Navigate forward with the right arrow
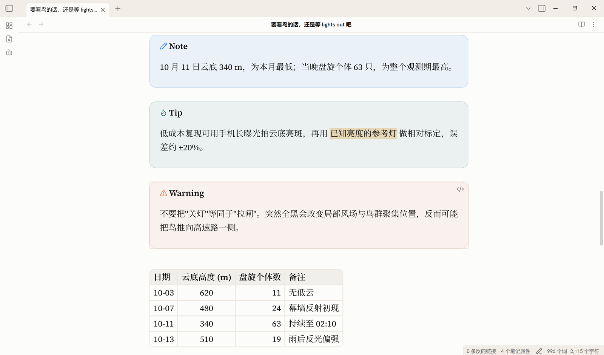Viewport: 604px width, 355px height. 41,24
